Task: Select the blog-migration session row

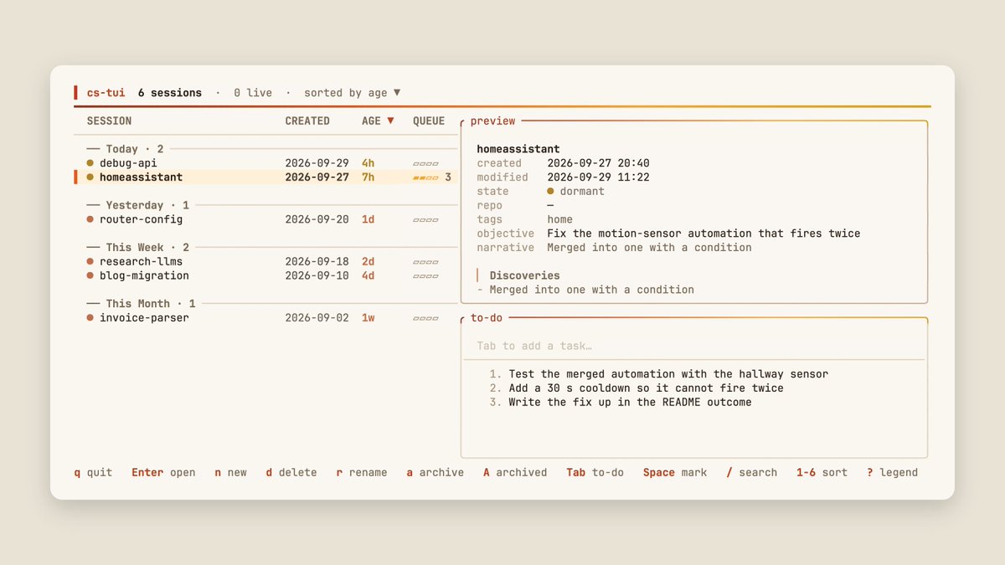Action: (267, 275)
